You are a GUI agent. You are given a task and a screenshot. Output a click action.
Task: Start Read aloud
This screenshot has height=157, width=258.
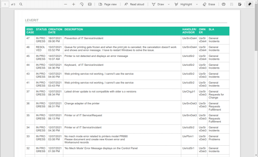point(134,4)
